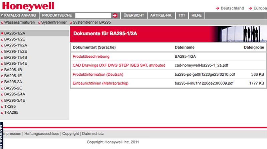The height and width of the screenshot is (149, 267).
Task: Select TKA295 in sidebar
Action: coord(11,113)
